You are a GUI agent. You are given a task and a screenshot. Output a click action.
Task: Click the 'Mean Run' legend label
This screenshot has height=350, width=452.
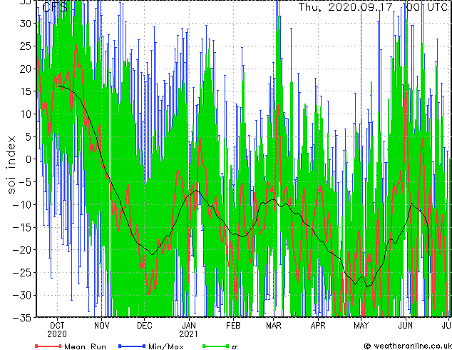[85, 346]
